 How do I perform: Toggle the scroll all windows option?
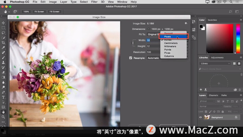click(15, 11)
